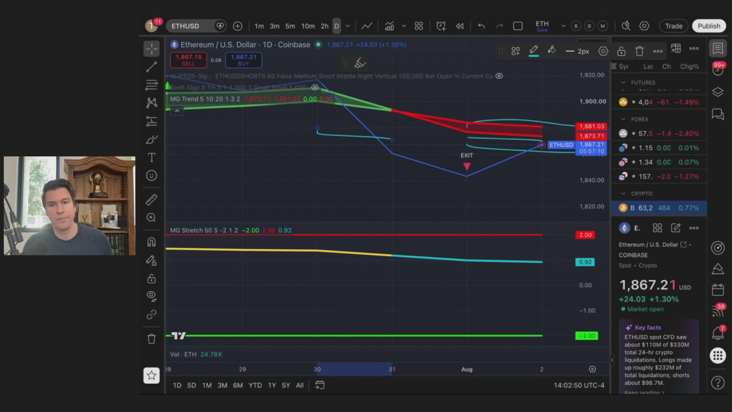The image size is (732, 412).
Task: Open the emoji icons tool
Action: [x=151, y=175]
